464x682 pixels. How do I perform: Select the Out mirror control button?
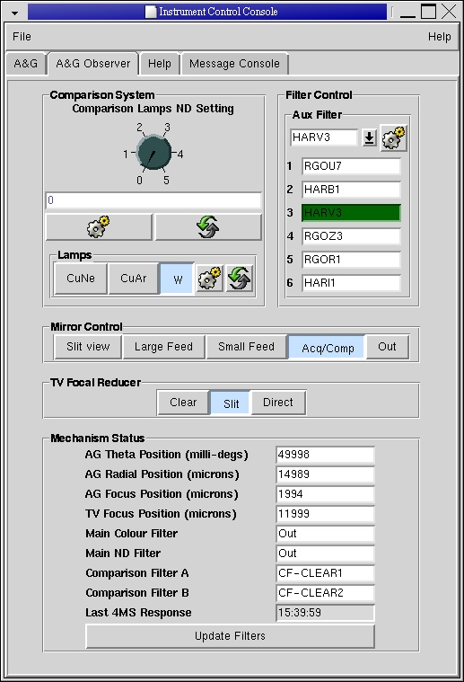(387, 347)
